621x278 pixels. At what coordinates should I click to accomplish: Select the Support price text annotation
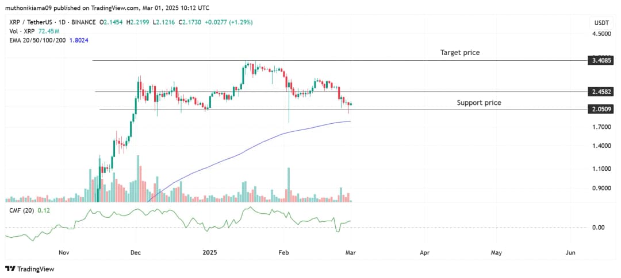(x=478, y=103)
